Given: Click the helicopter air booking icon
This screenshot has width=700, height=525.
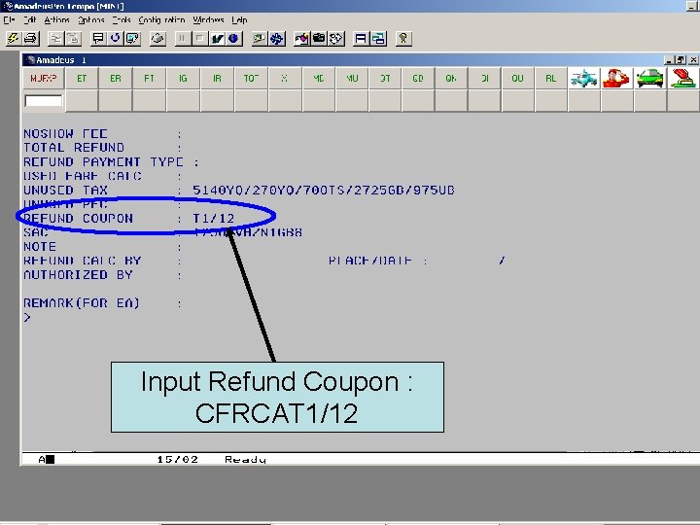Looking at the screenshot, I should 583,78.
